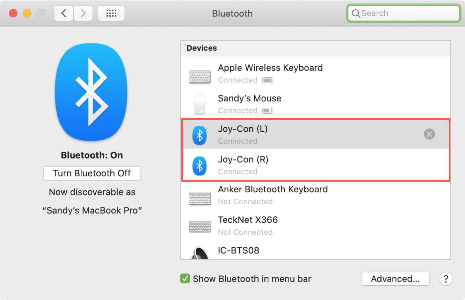Click the Sandy's Mouse device icon
Viewport: 465px width, 300px height.
(x=200, y=104)
